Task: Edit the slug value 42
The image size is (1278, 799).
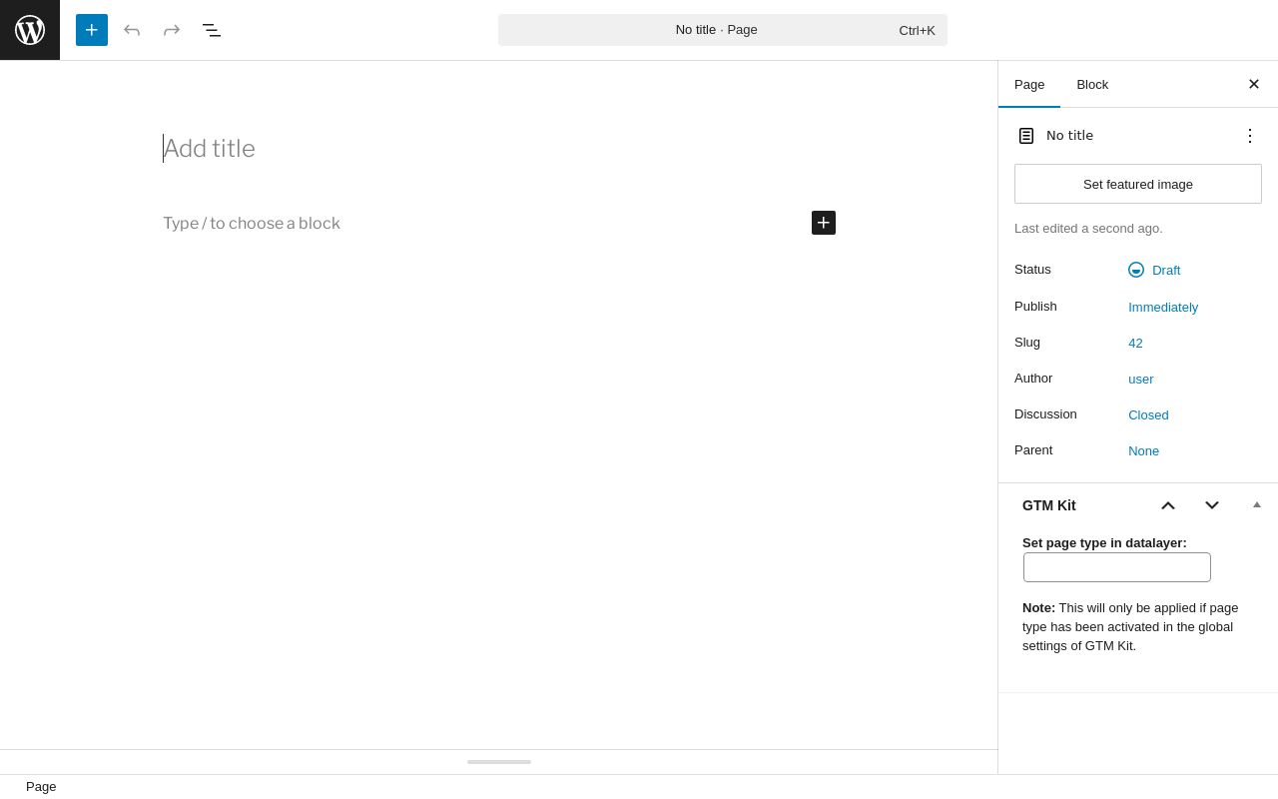Action: (x=1135, y=343)
